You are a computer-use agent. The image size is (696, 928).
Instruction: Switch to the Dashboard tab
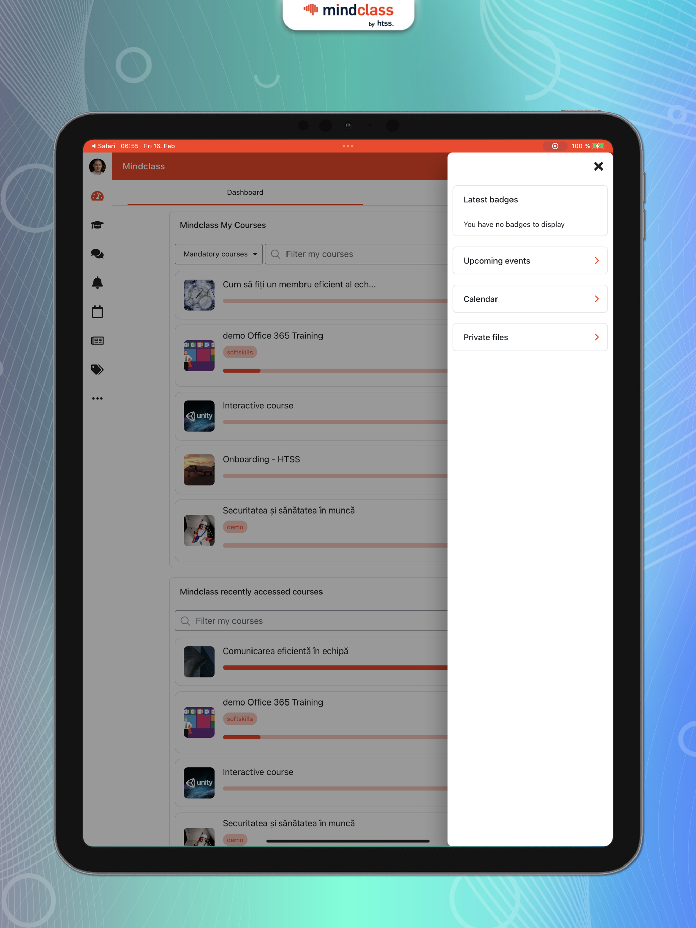[x=245, y=193]
